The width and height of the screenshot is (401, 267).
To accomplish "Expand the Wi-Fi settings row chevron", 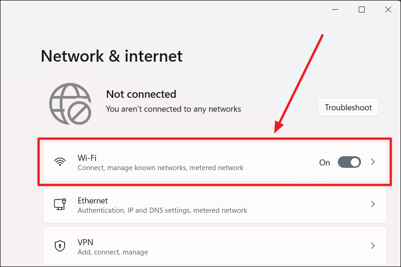I will 373,162.
